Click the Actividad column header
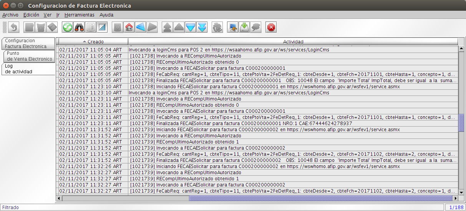Image resolution: width=466 pixels, height=211 pixels. click(293, 41)
